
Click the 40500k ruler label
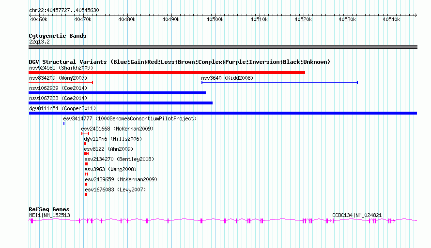point(215,19)
